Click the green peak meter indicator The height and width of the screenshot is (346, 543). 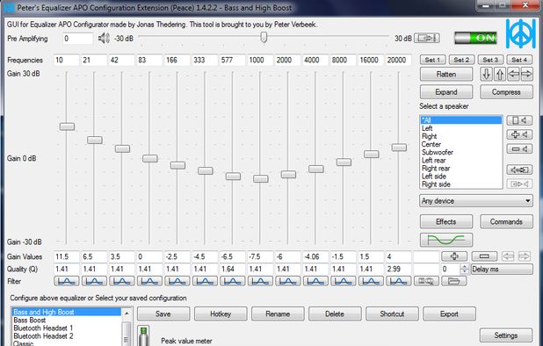coord(144,335)
